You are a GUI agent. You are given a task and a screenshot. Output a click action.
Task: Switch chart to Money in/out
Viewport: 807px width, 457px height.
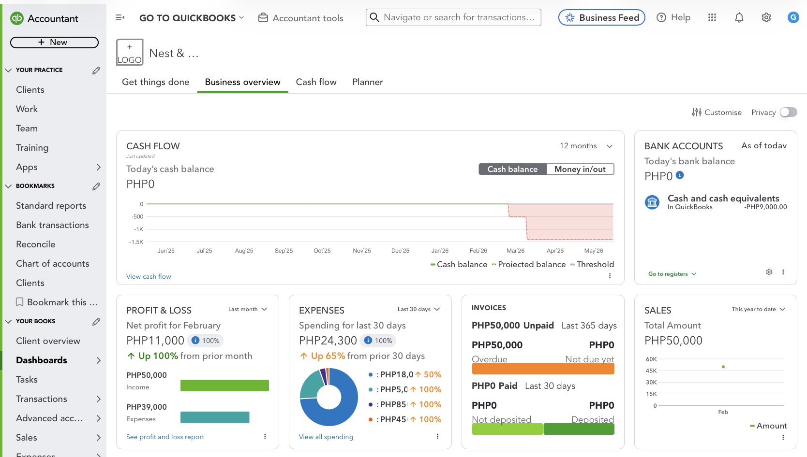pyautogui.click(x=580, y=169)
